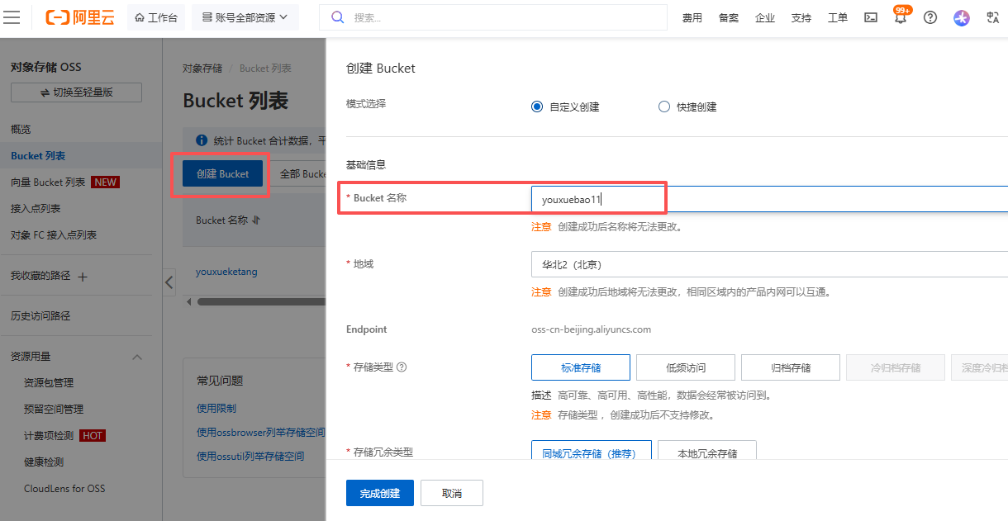The width and height of the screenshot is (1008, 521).
Task: Select the 快捷创建 radio option
Action: 664,107
